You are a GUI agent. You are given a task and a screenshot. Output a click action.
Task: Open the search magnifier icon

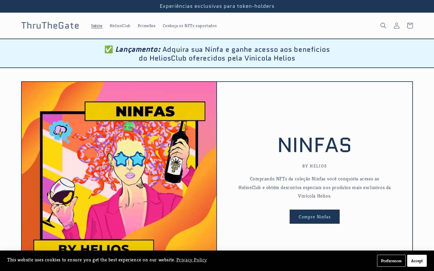pyautogui.click(x=383, y=26)
